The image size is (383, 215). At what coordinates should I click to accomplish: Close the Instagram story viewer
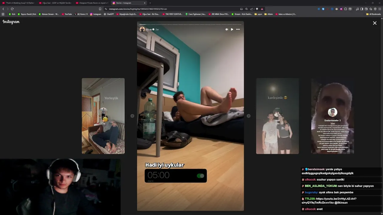pos(375,23)
